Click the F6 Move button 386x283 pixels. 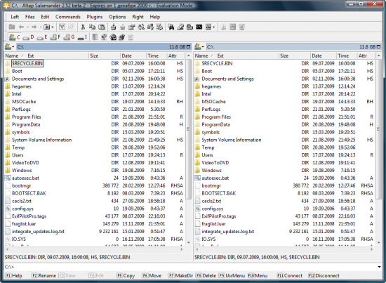(152, 275)
